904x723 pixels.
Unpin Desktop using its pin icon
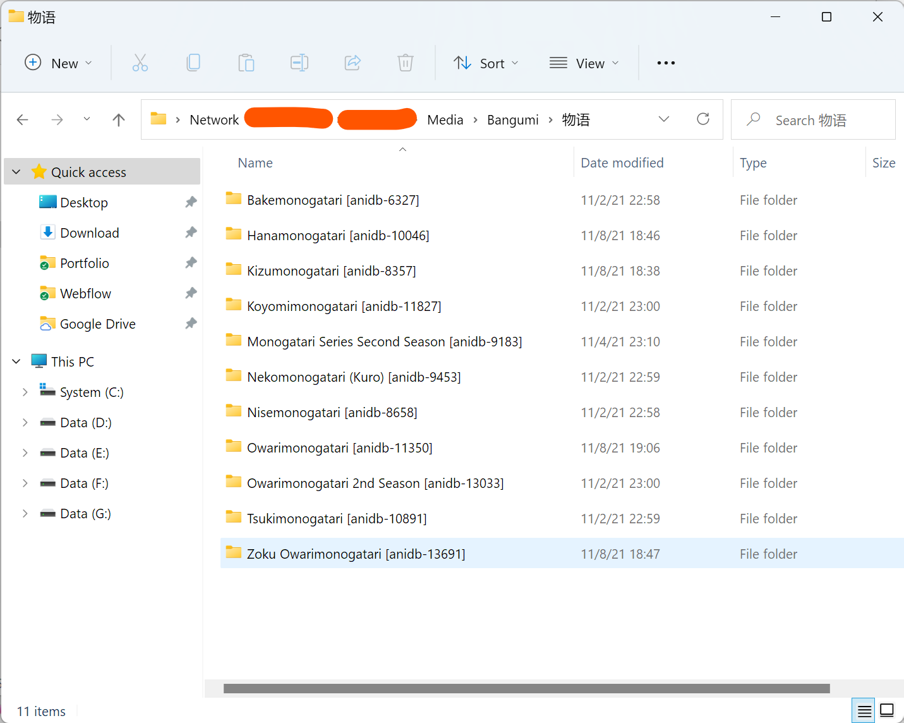191,202
